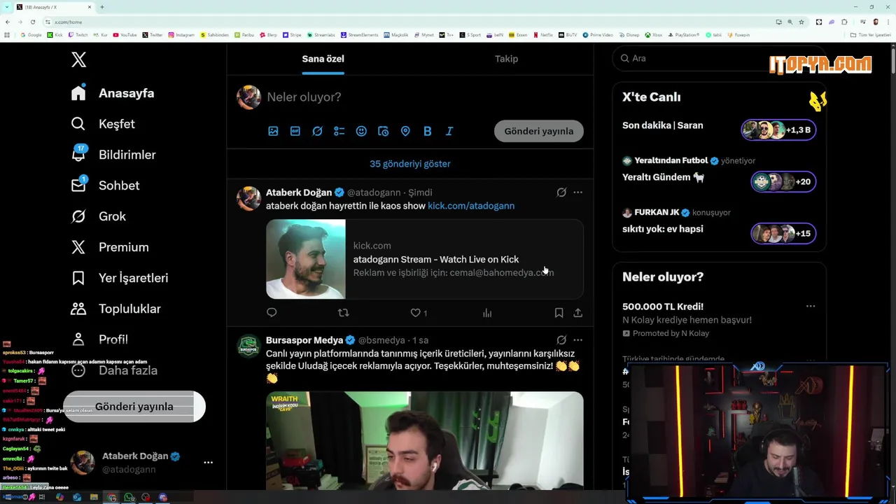Click the X logo in the sidebar

79,59
